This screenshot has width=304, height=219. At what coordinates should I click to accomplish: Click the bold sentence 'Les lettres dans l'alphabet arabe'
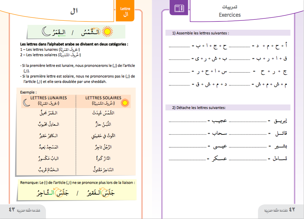pos(74,44)
